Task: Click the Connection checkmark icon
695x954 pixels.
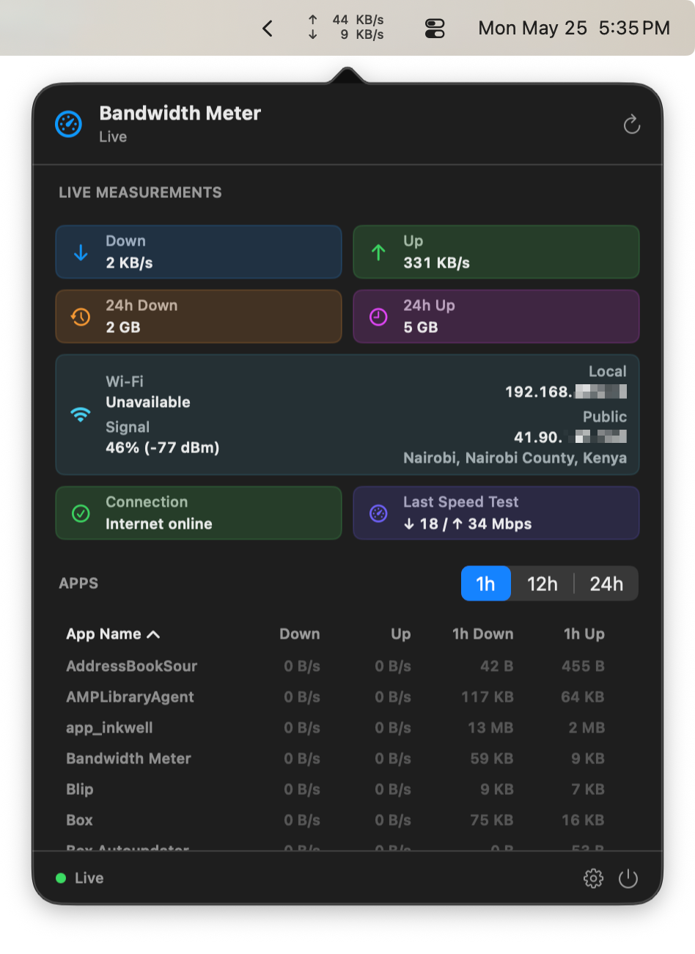Action: pos(81,513)
